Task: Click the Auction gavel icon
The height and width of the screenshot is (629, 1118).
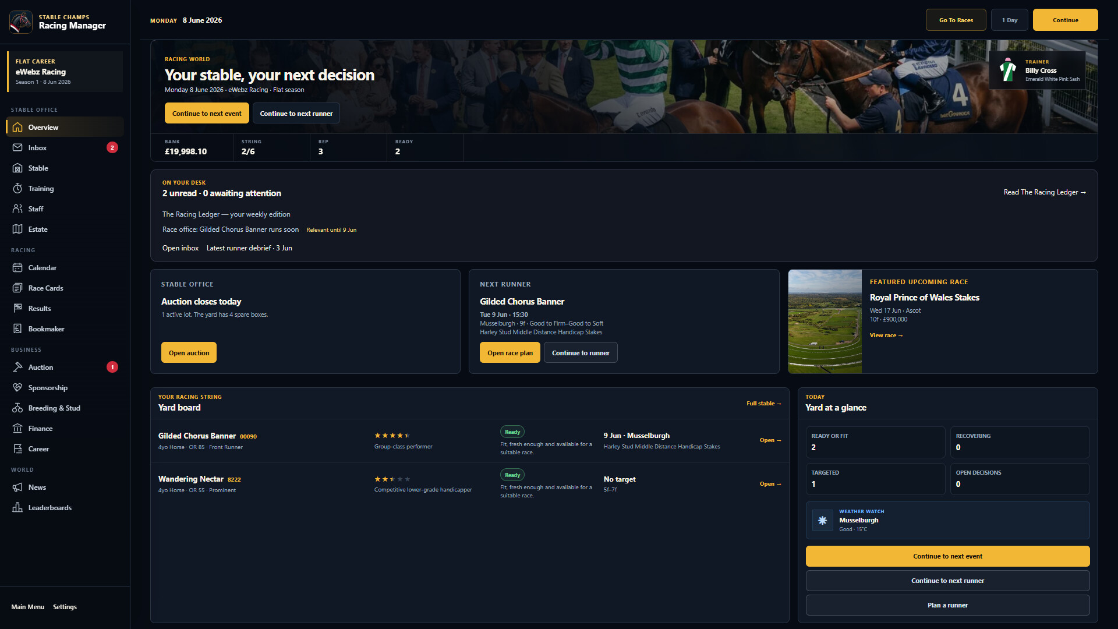Action: tap(17, 367)
